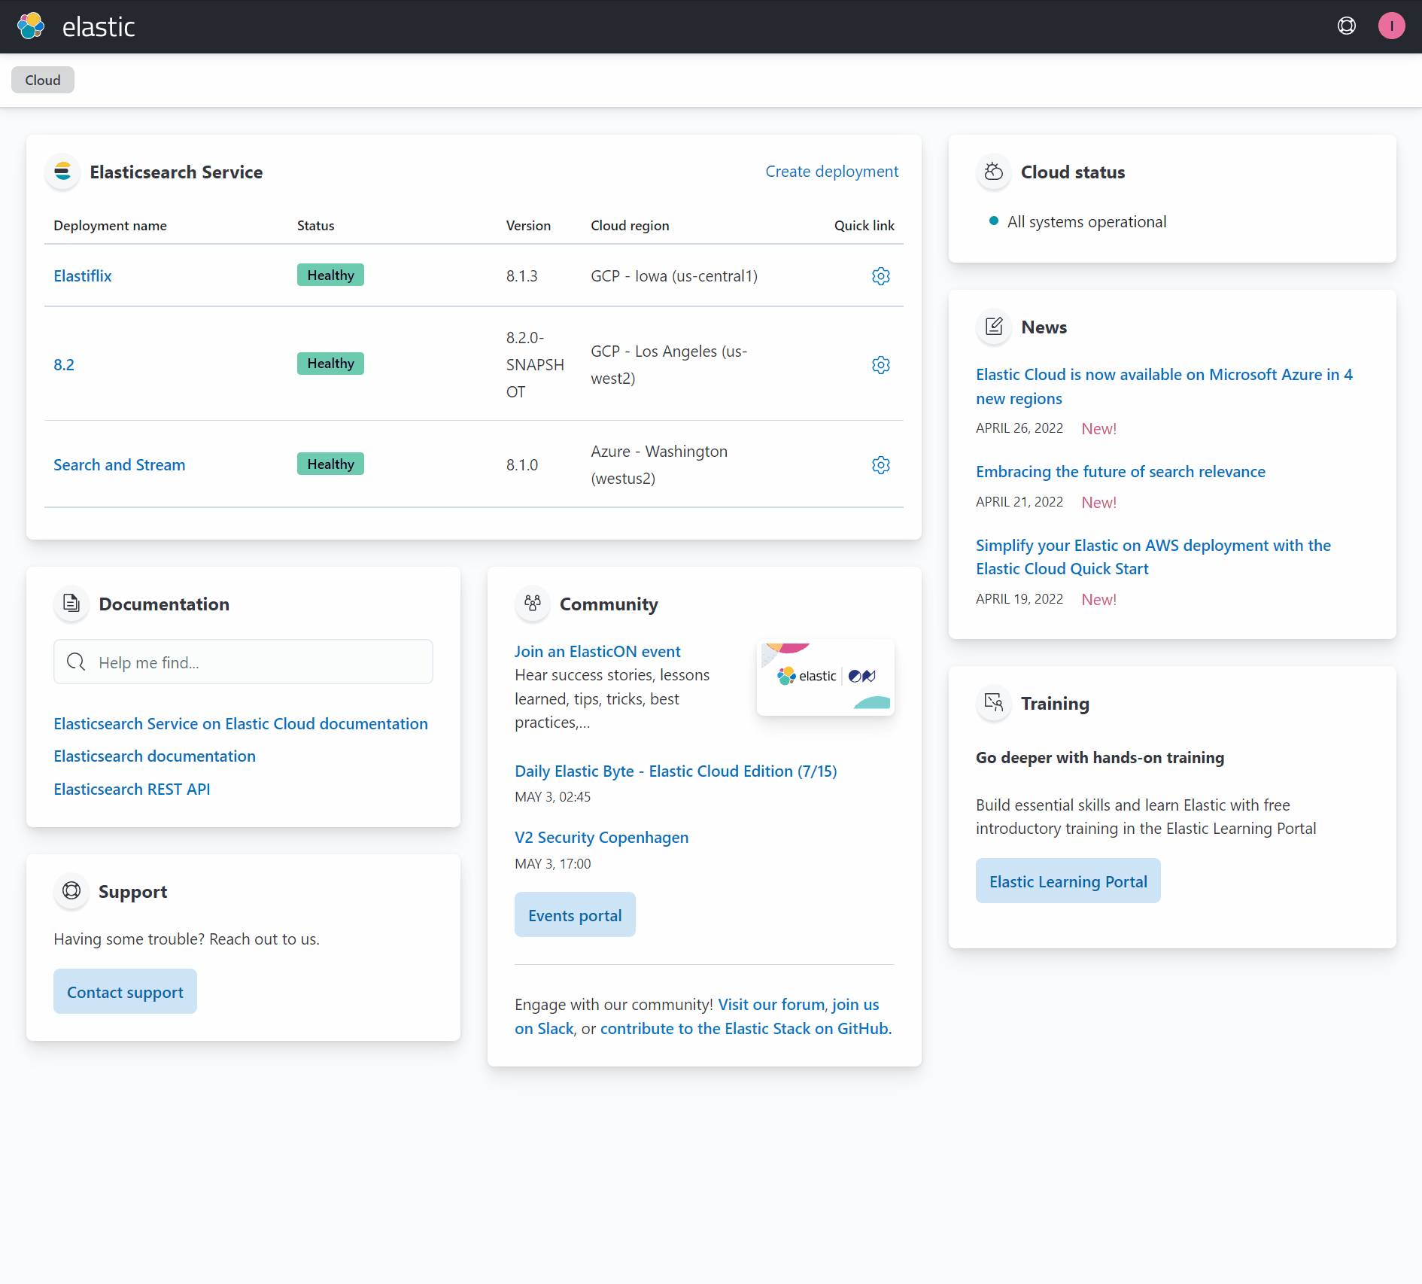
Task: Click the News panel icon
Action: 993,327
